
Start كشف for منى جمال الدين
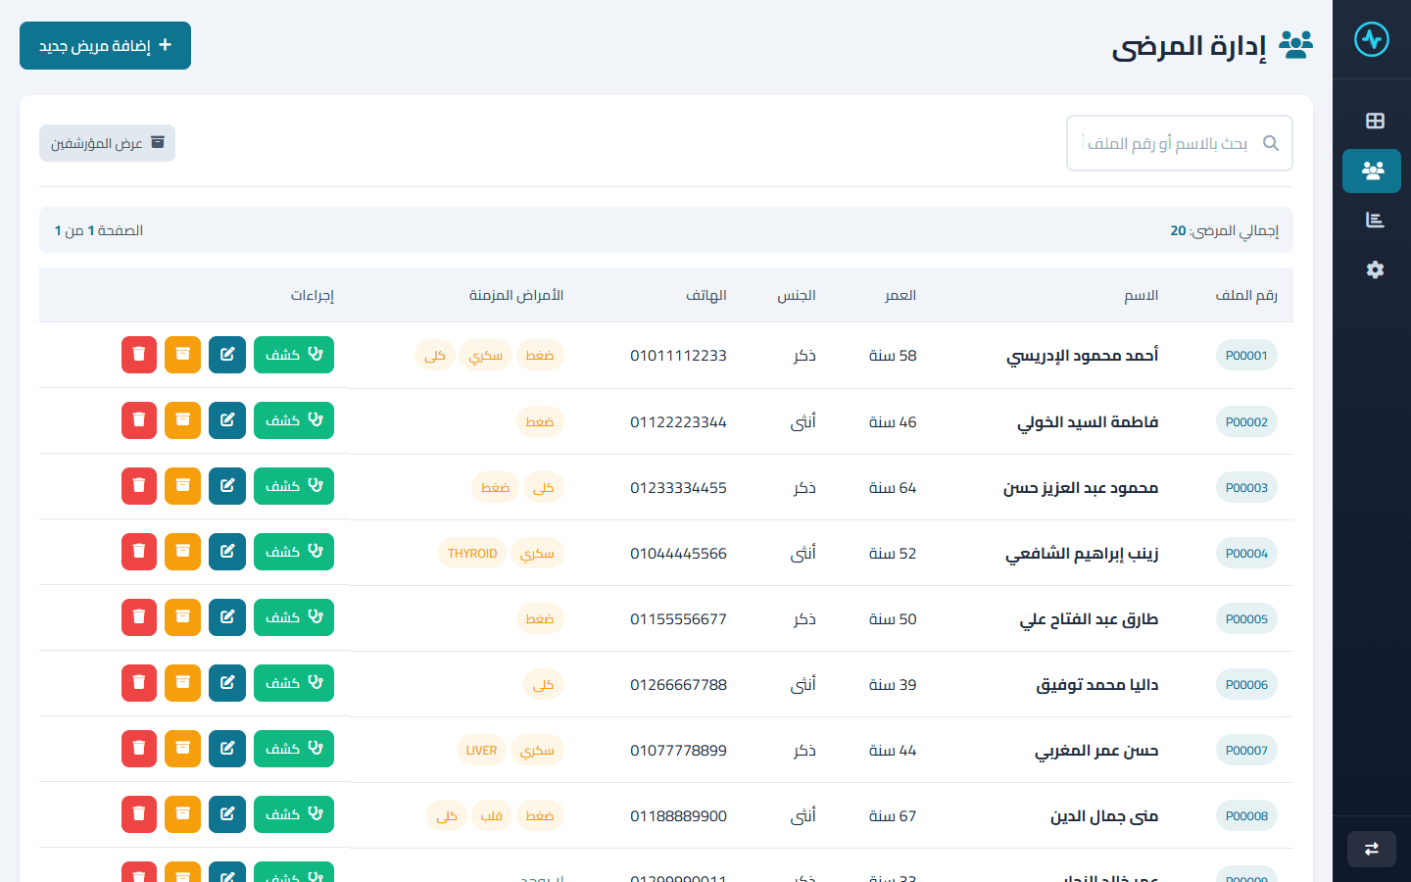(294, 814)
